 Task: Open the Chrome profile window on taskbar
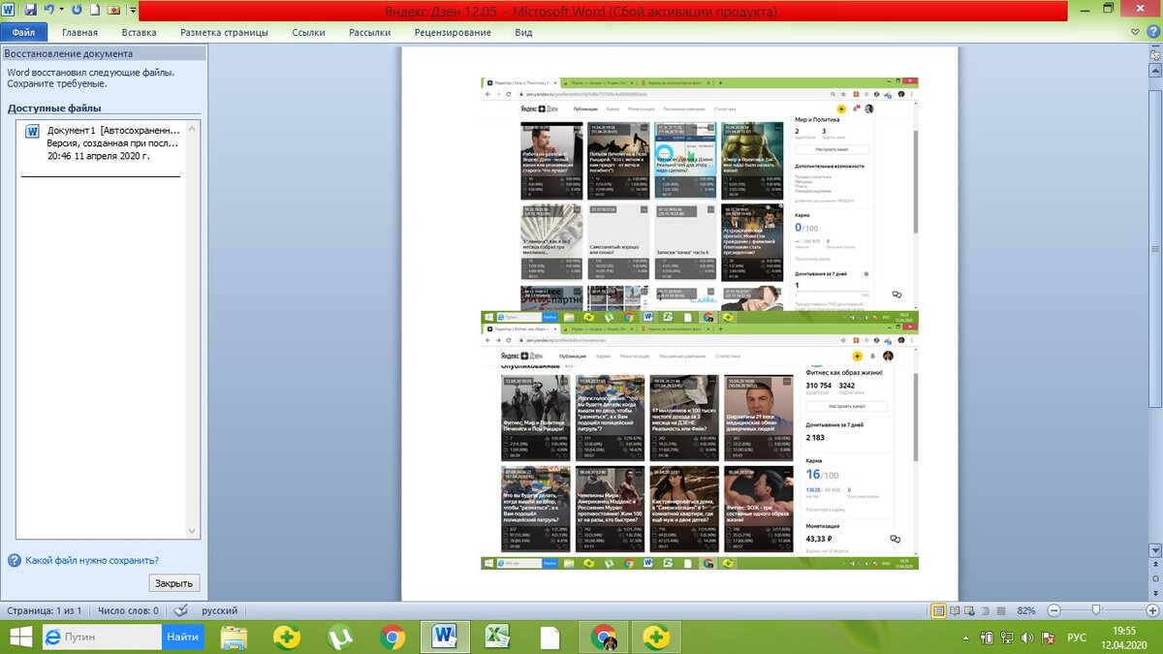(x=604, y=637)
